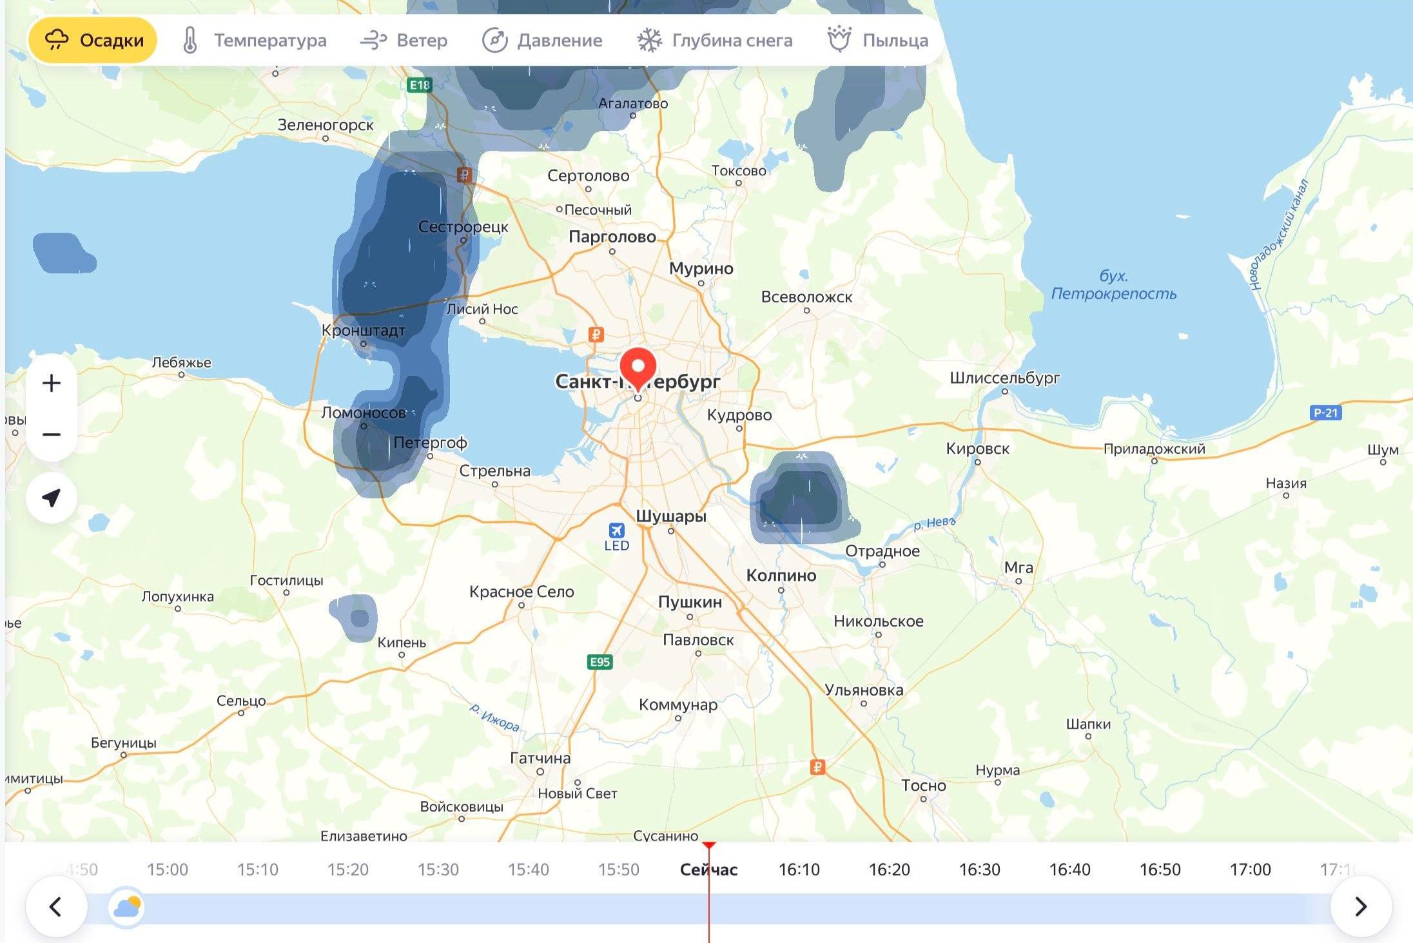Screen dimensions: 1413x943
Task: Select Глубина снега snow depth layer
Action: [714, 41]
